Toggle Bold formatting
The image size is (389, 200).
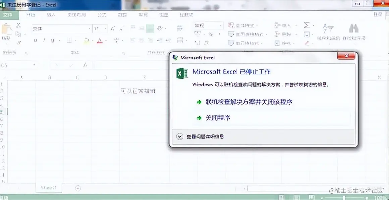coord(36,40)
